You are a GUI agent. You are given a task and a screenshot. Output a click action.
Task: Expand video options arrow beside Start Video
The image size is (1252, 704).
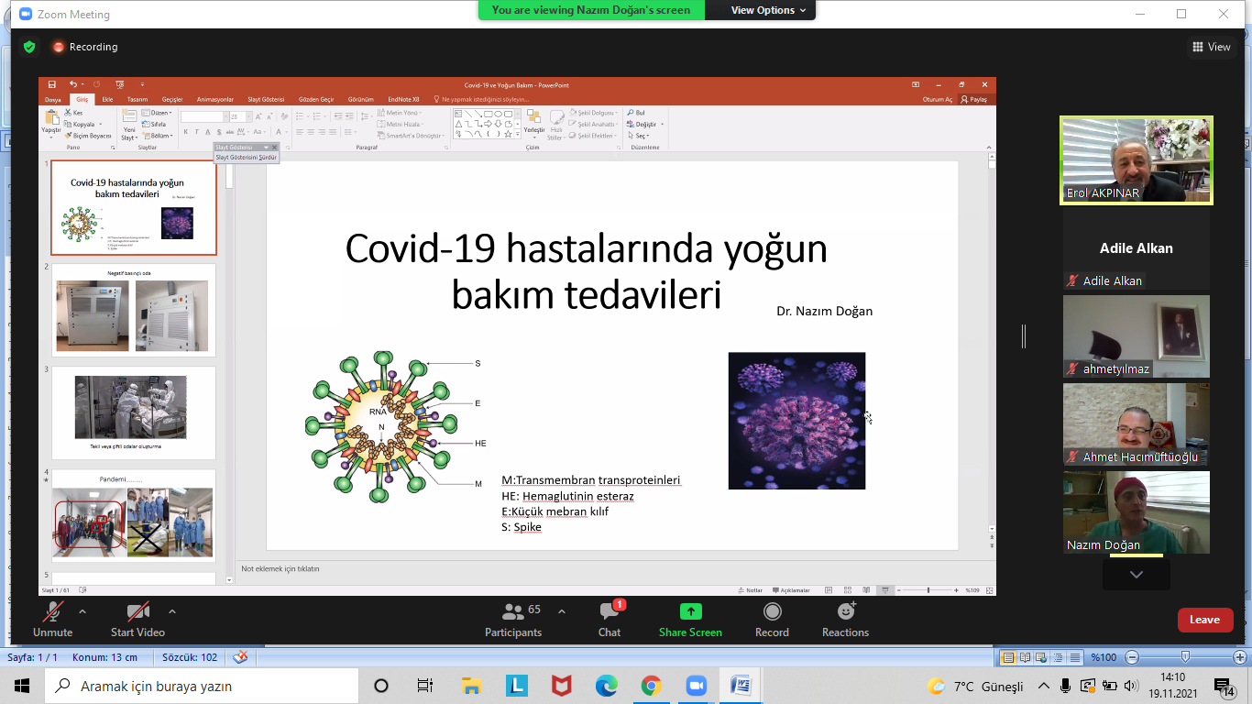point(171,611)
